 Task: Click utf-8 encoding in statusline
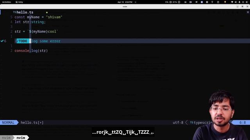178,122
